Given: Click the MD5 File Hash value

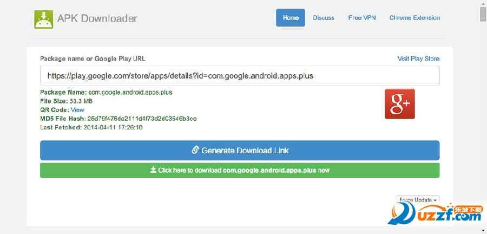Looking at the screenshot, I should click(x=142, y=118).
